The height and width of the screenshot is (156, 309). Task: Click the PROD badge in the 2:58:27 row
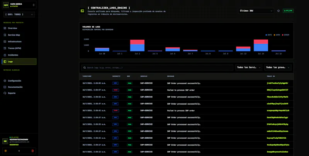129,131
